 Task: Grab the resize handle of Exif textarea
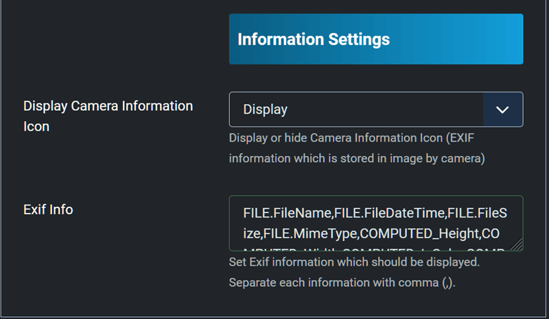(x=517, y=244)
